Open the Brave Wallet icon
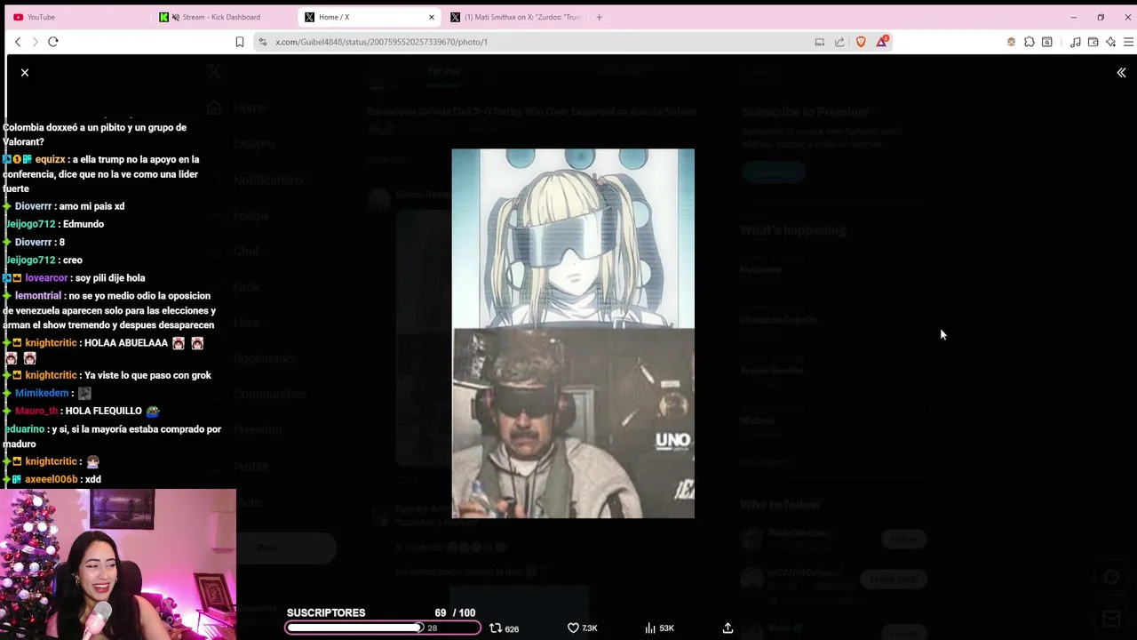This screenshot has height=640, width=1137. (1093, 42)
